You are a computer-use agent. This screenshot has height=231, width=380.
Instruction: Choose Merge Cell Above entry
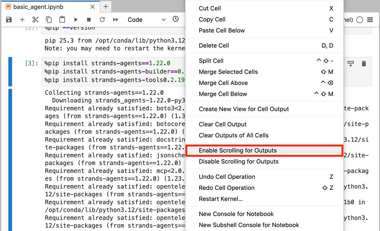tap(264, 83)
